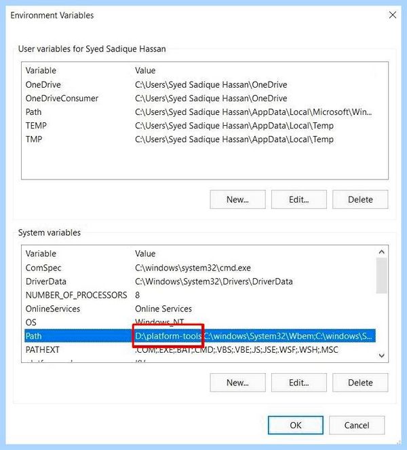
Task: Click the OneDriveConsumer value path
Action: tap(211, 98)
